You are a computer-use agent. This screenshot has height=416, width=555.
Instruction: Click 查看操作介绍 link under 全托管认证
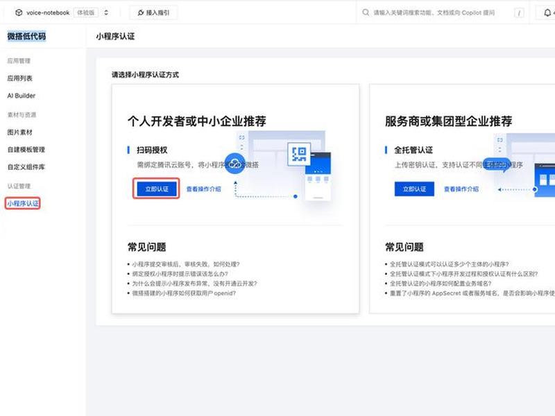pyautogui.click(x=461, y=189)
